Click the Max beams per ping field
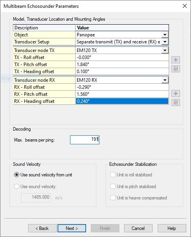The height and width of the screenshot is (237, 191). [85, 140]
